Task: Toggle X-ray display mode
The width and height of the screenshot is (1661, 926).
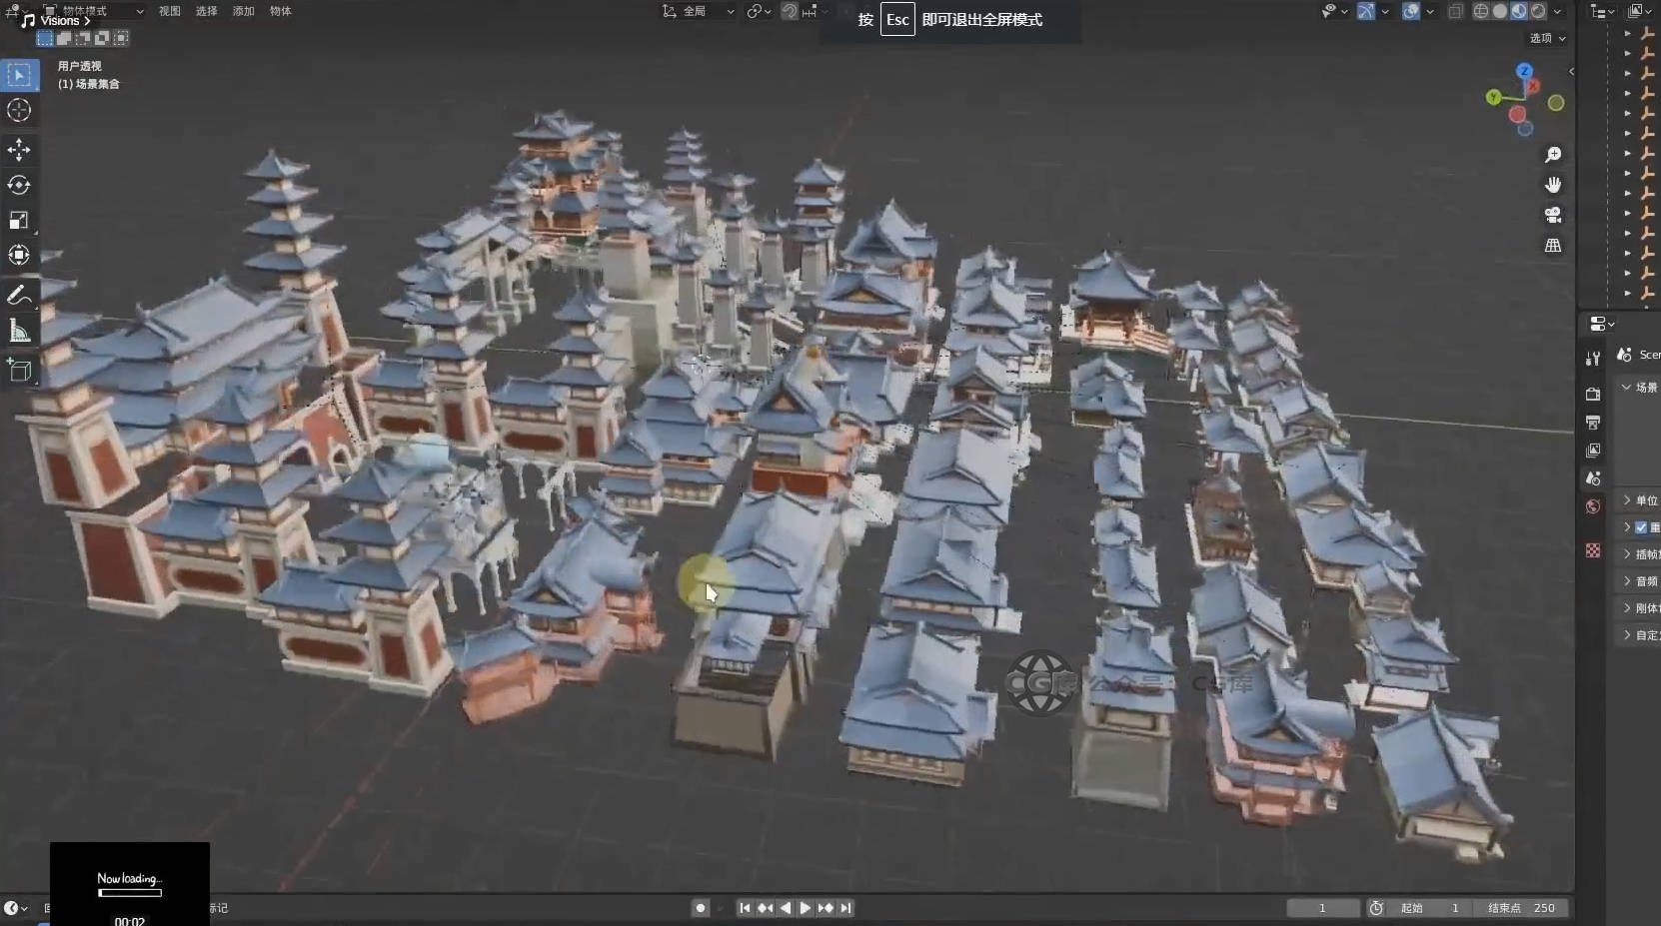Action: pyautogui.click(x=1456, y=11)
